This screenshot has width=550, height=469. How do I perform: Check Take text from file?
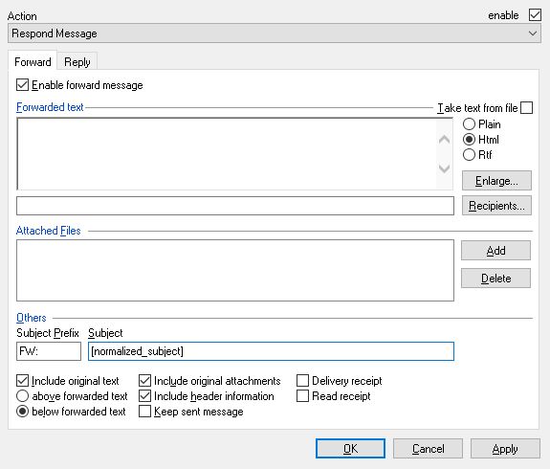pyautogui.click(x=526, y=108)
